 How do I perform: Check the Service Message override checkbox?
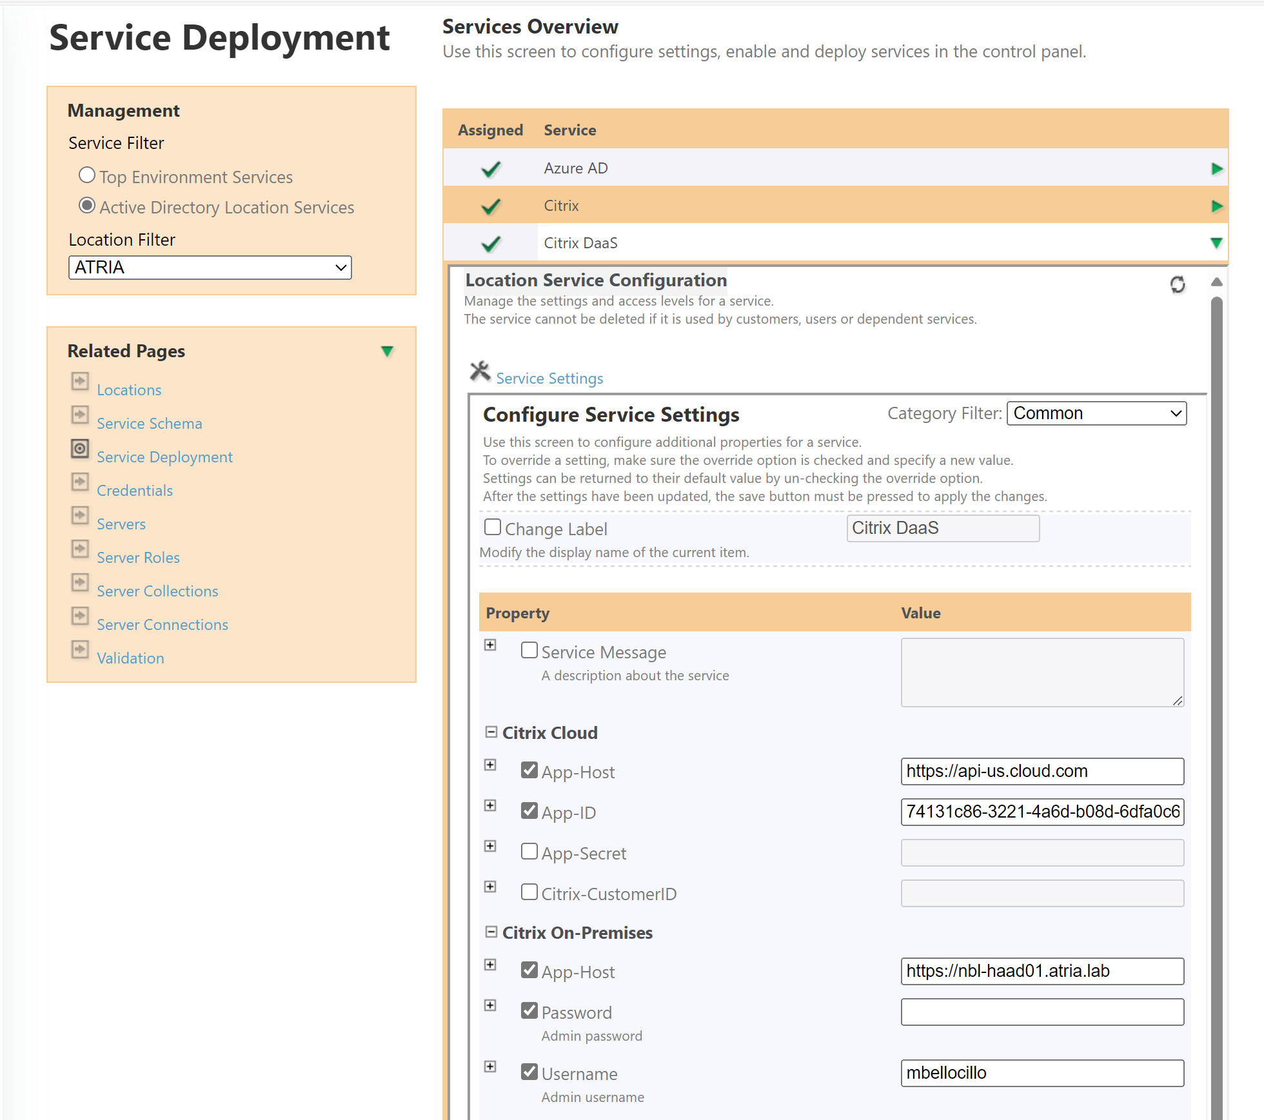click(529, 650)
